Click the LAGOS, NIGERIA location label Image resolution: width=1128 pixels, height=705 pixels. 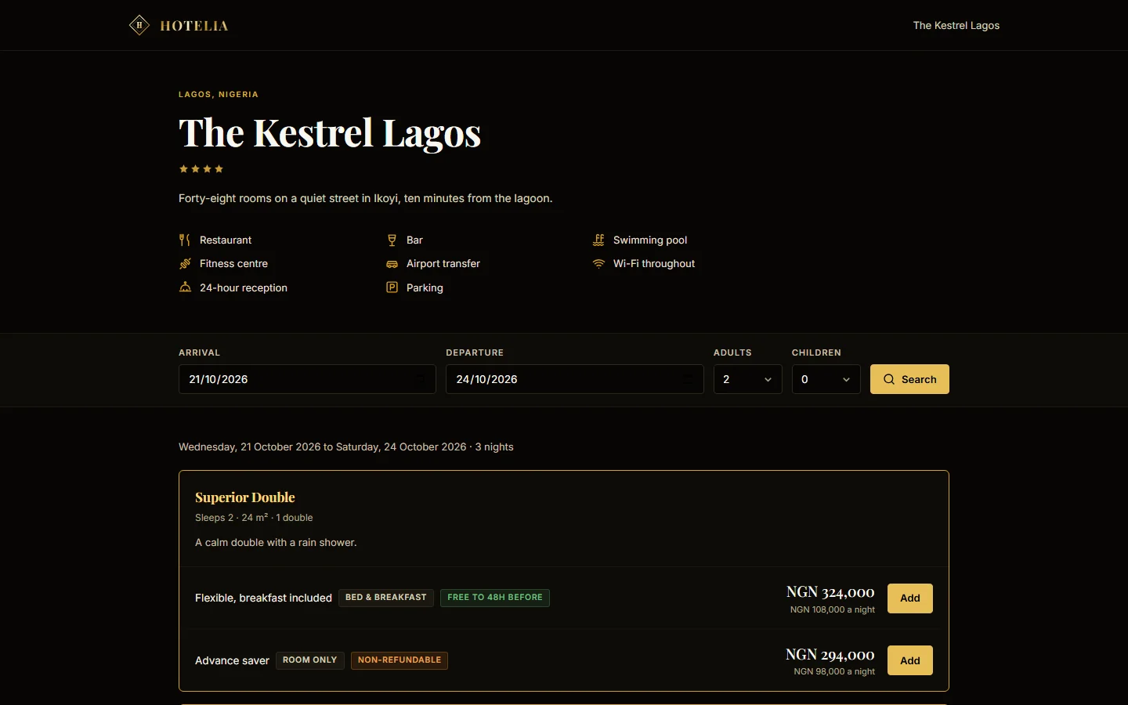click(219, 94)
